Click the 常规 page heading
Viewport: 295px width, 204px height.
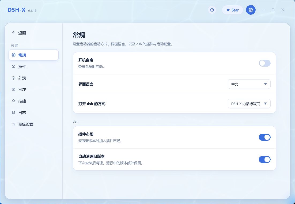79,35
